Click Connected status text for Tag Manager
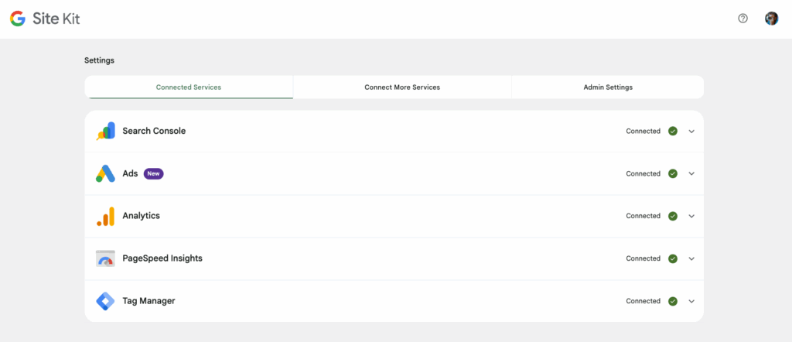This screenshot has width=792, height=342. [643, 301]
